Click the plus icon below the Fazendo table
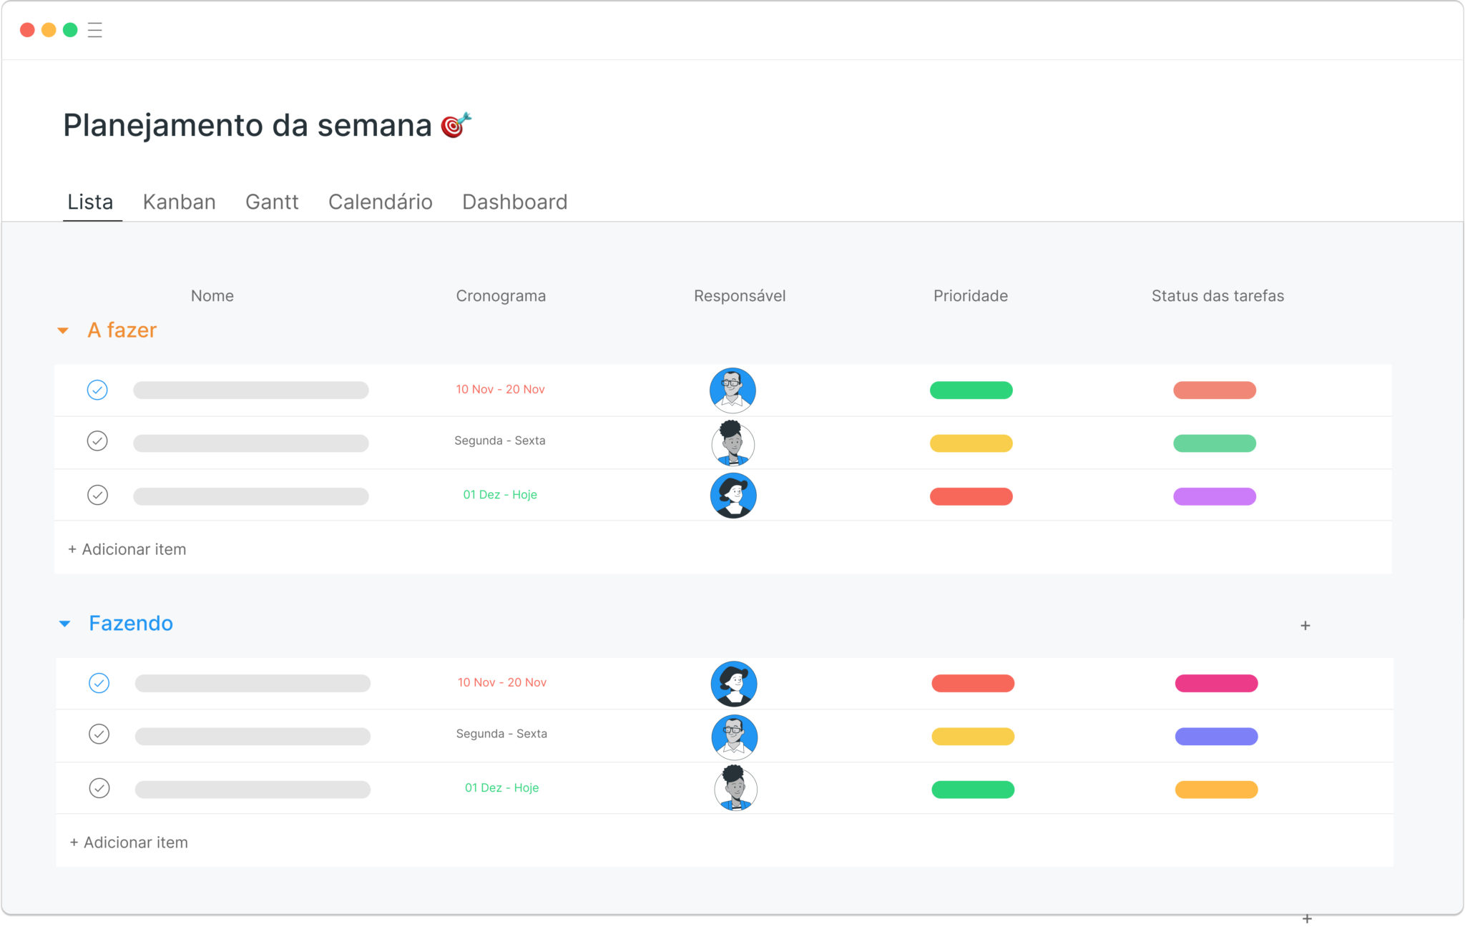The height and width of the screenshot is (929, 1465). 1307,918
